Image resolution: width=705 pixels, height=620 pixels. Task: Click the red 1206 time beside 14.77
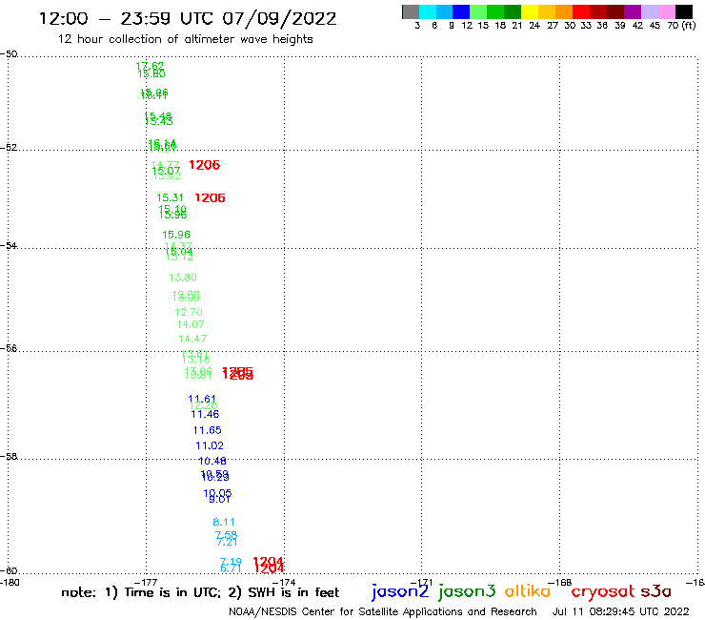click(205, 165)
